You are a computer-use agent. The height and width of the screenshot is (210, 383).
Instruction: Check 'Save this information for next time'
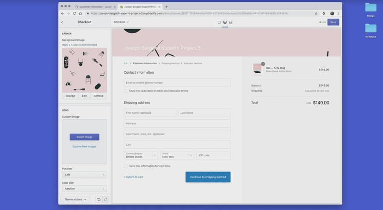[126, 166]
